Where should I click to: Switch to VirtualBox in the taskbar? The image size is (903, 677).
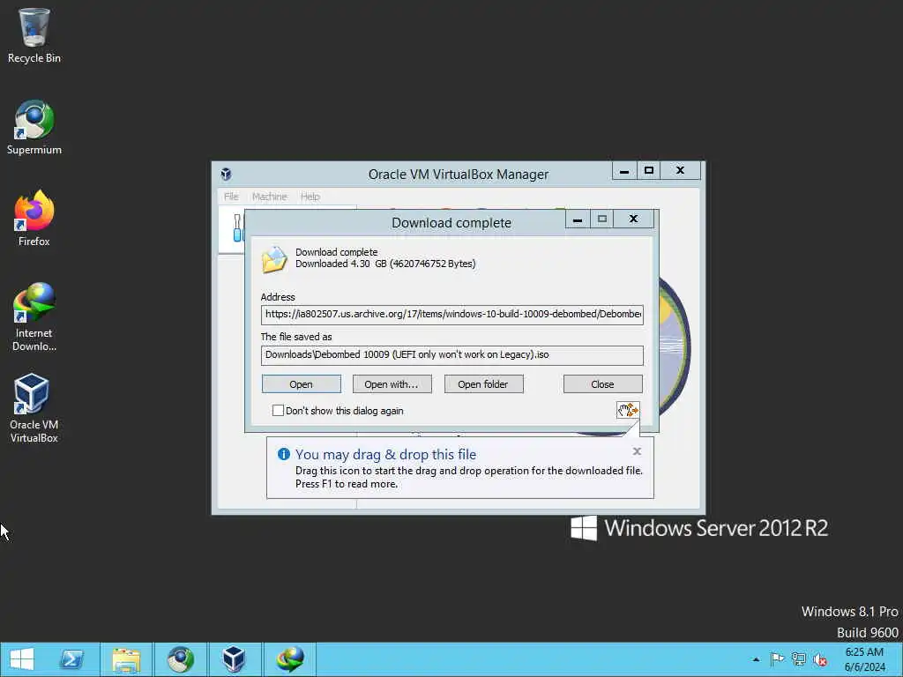[x=234, y=659]
